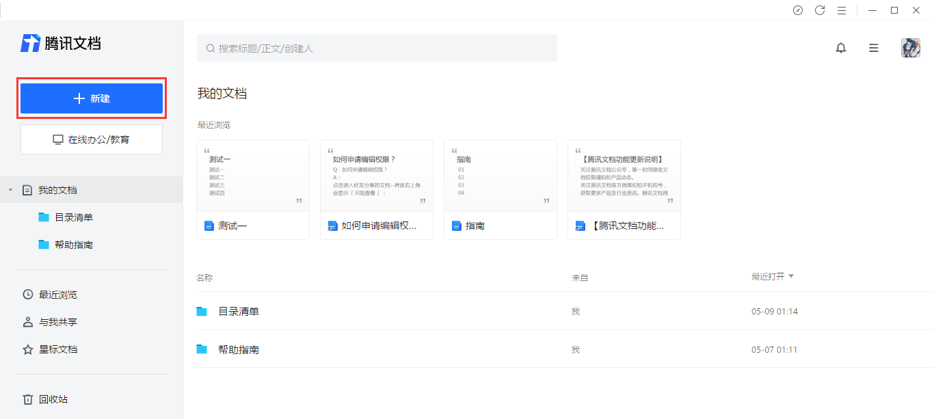
Task: Click the trash icon beside 回收站
Action: point(28,399)
